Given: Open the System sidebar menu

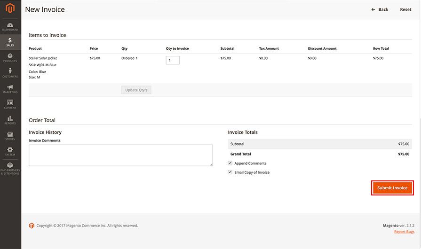Looking at the screenshot, I should coord(10,151).
